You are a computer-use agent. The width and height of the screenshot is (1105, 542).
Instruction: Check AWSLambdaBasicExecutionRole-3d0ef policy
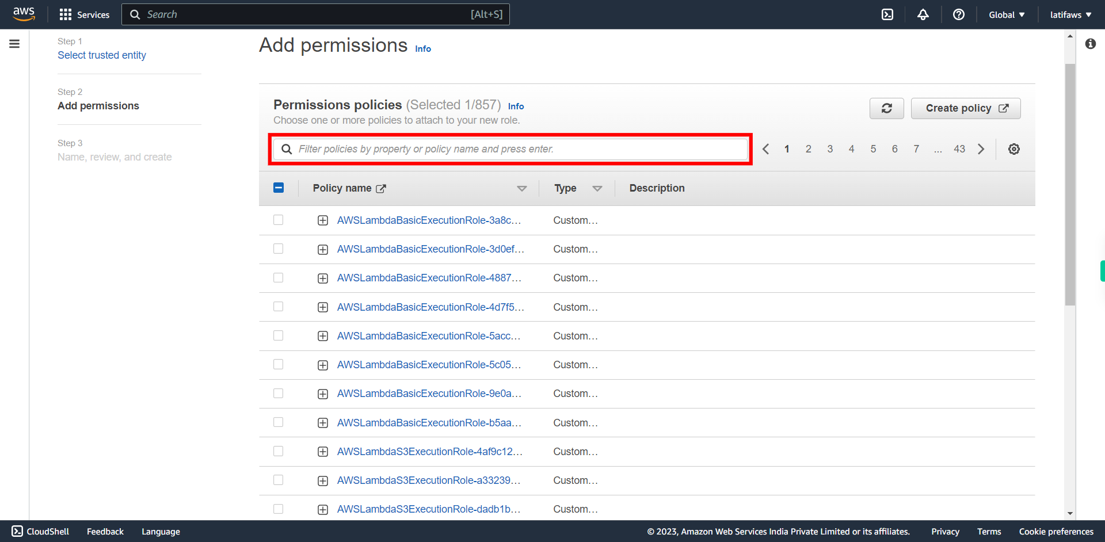[279, 249]
